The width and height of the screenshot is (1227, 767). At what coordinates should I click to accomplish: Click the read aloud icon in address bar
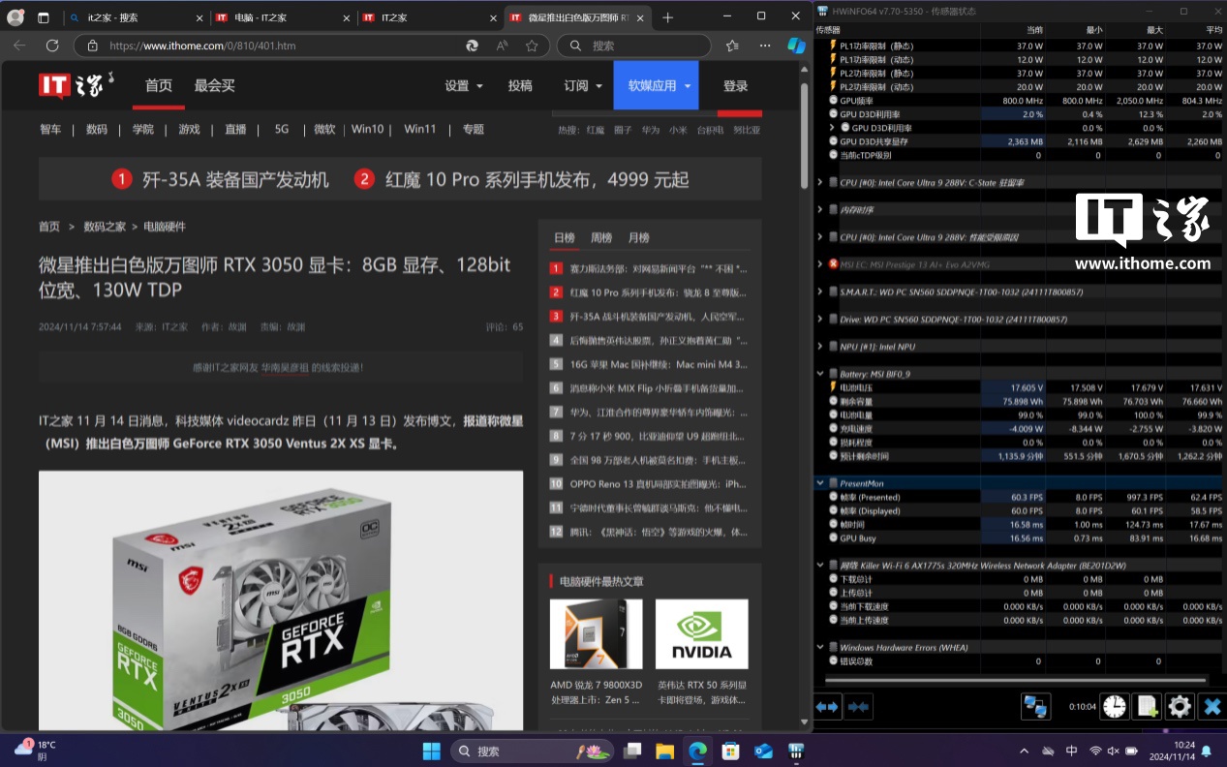[x=502, y=46]
